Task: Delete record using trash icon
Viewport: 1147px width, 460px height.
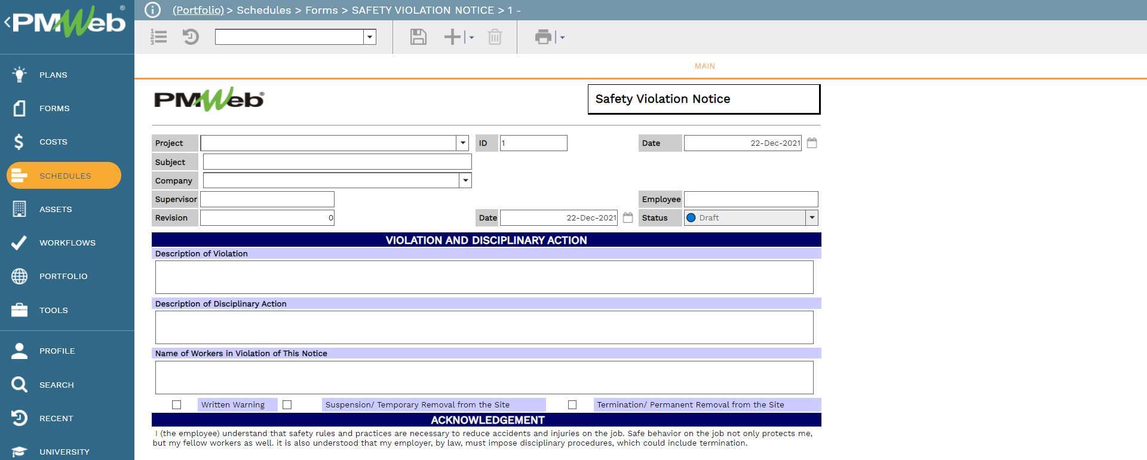Action: pos(495,37)
